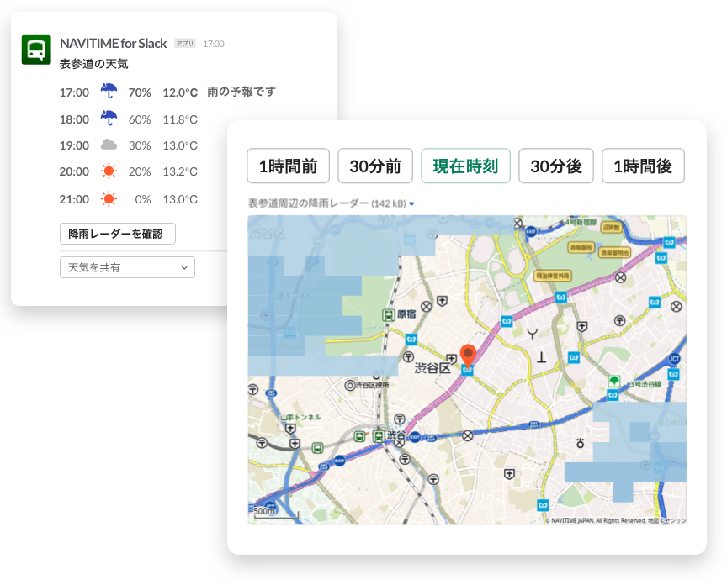Click the 13.2°C temperature value
The height and width of the screenshot is (585, 727).
[x=180, y=171]
